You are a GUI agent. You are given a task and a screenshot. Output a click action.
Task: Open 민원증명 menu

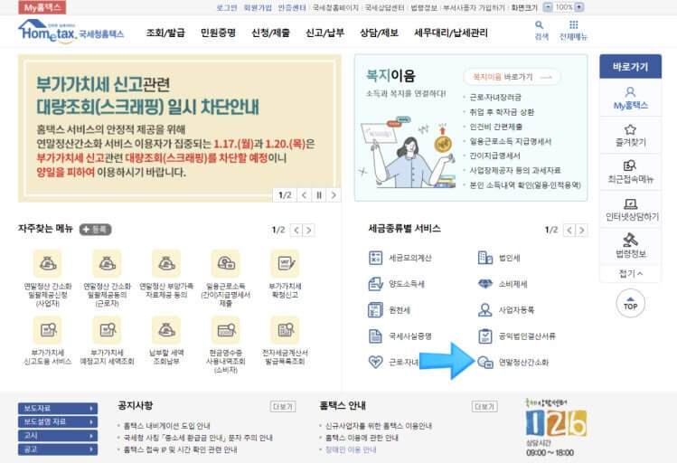pos(218,33)
